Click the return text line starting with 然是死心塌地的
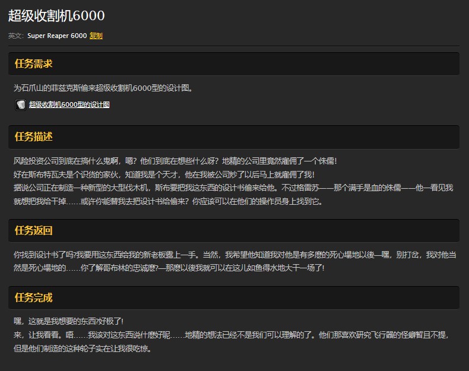 169,268
